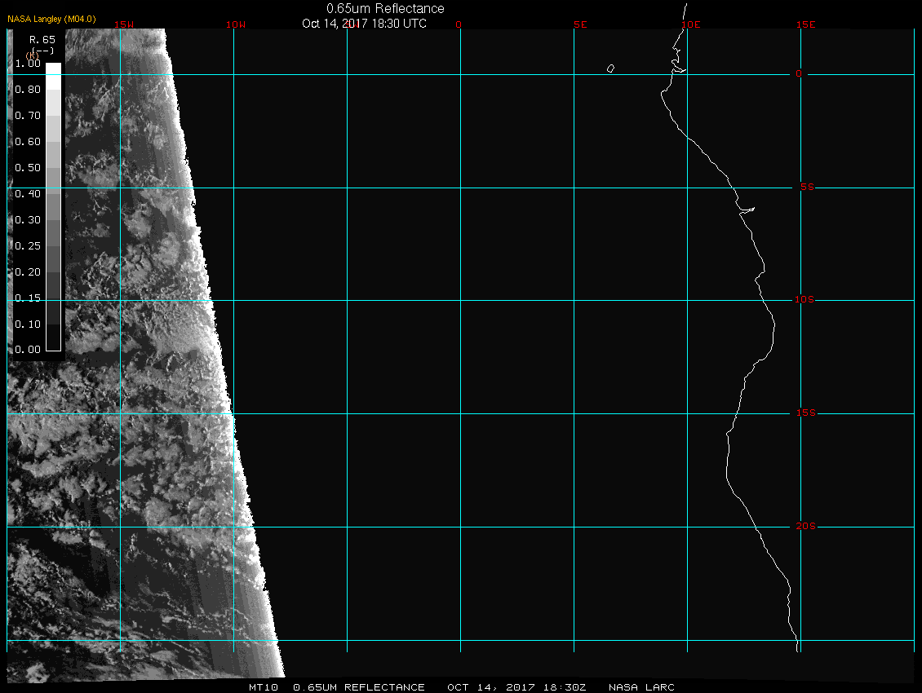
Task: Click the black 0.00 swatch at the colorbar bottom
Action: (x=53, y=344)
